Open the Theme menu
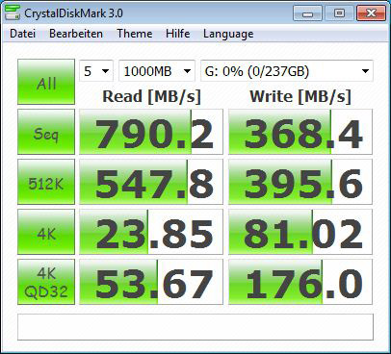The image size is (391, 354). coord(135,34)
